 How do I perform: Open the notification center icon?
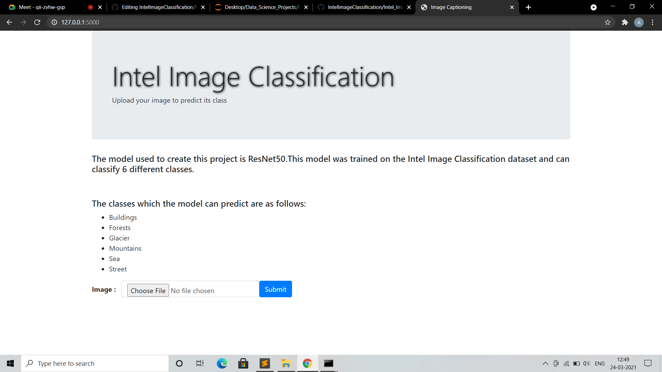click(x=648, y=363)
